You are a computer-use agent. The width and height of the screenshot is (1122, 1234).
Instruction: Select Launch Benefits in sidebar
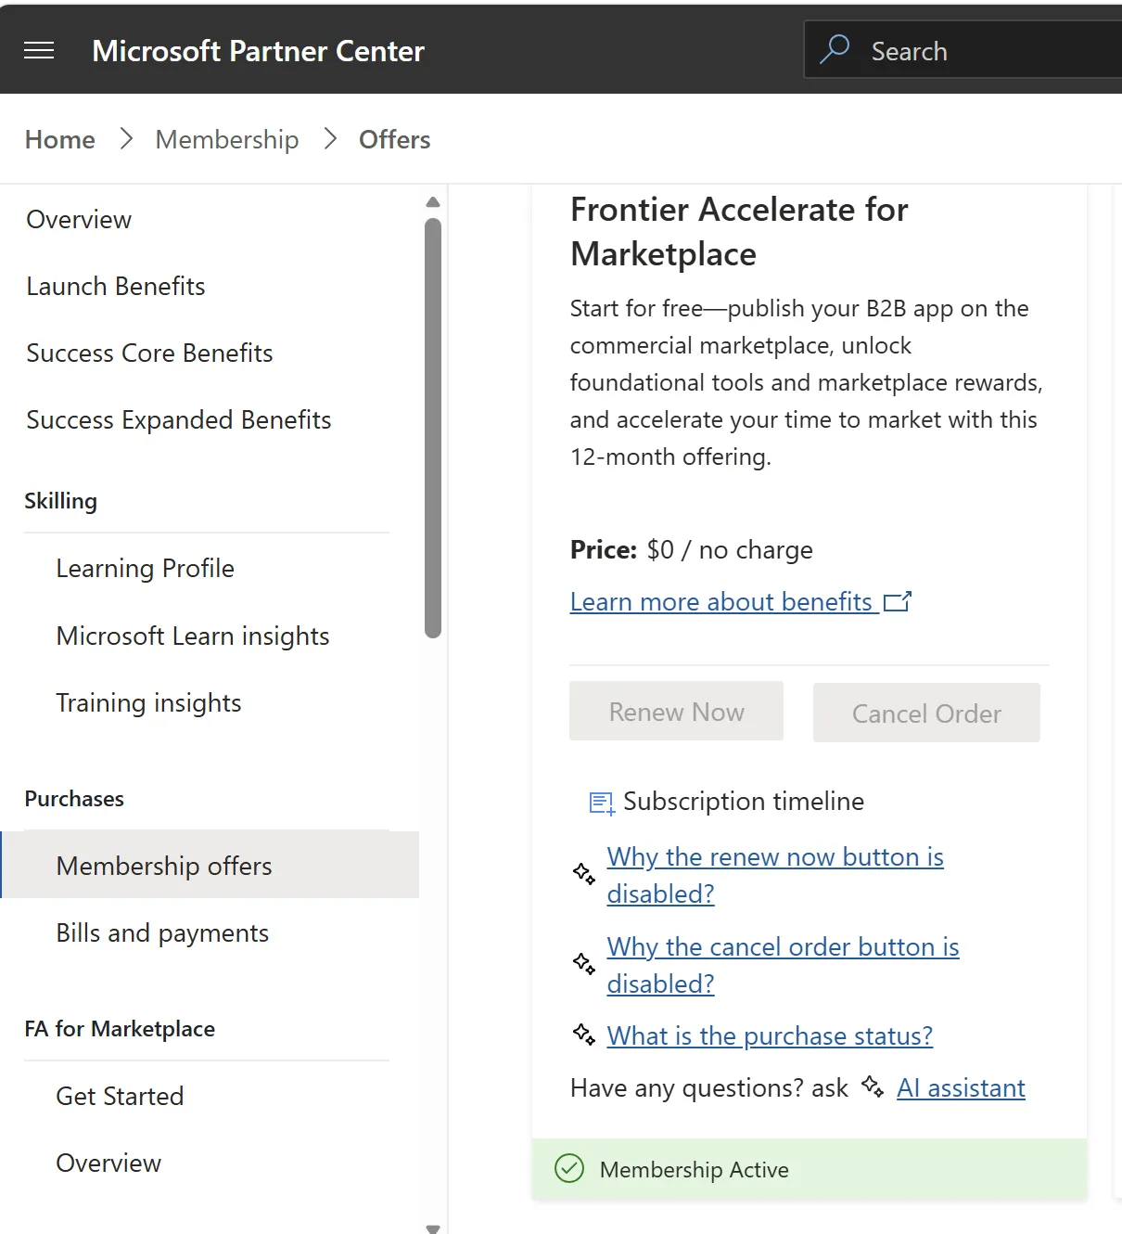click(116, 286)
